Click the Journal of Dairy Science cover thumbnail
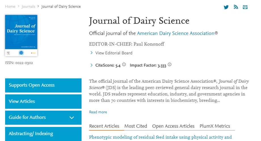The width and height of the screenshot is (261, 141). tap(21, 36)
